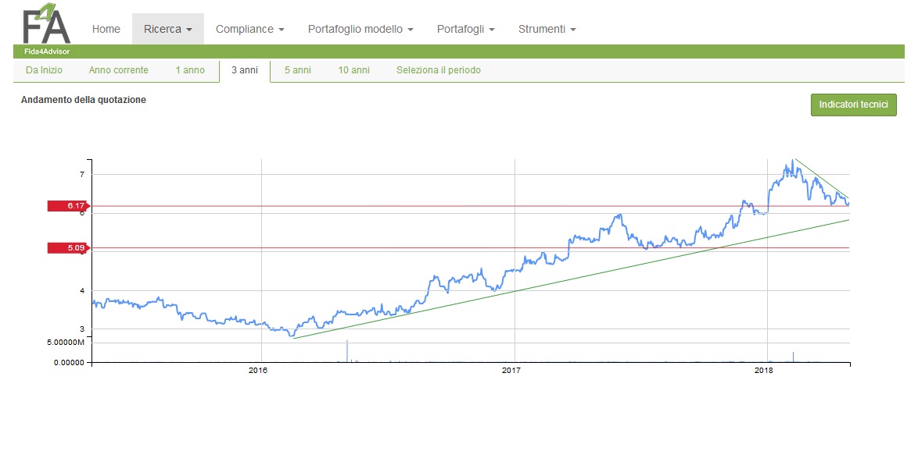Click the chart peak near early 2018

tap(792, 162)
